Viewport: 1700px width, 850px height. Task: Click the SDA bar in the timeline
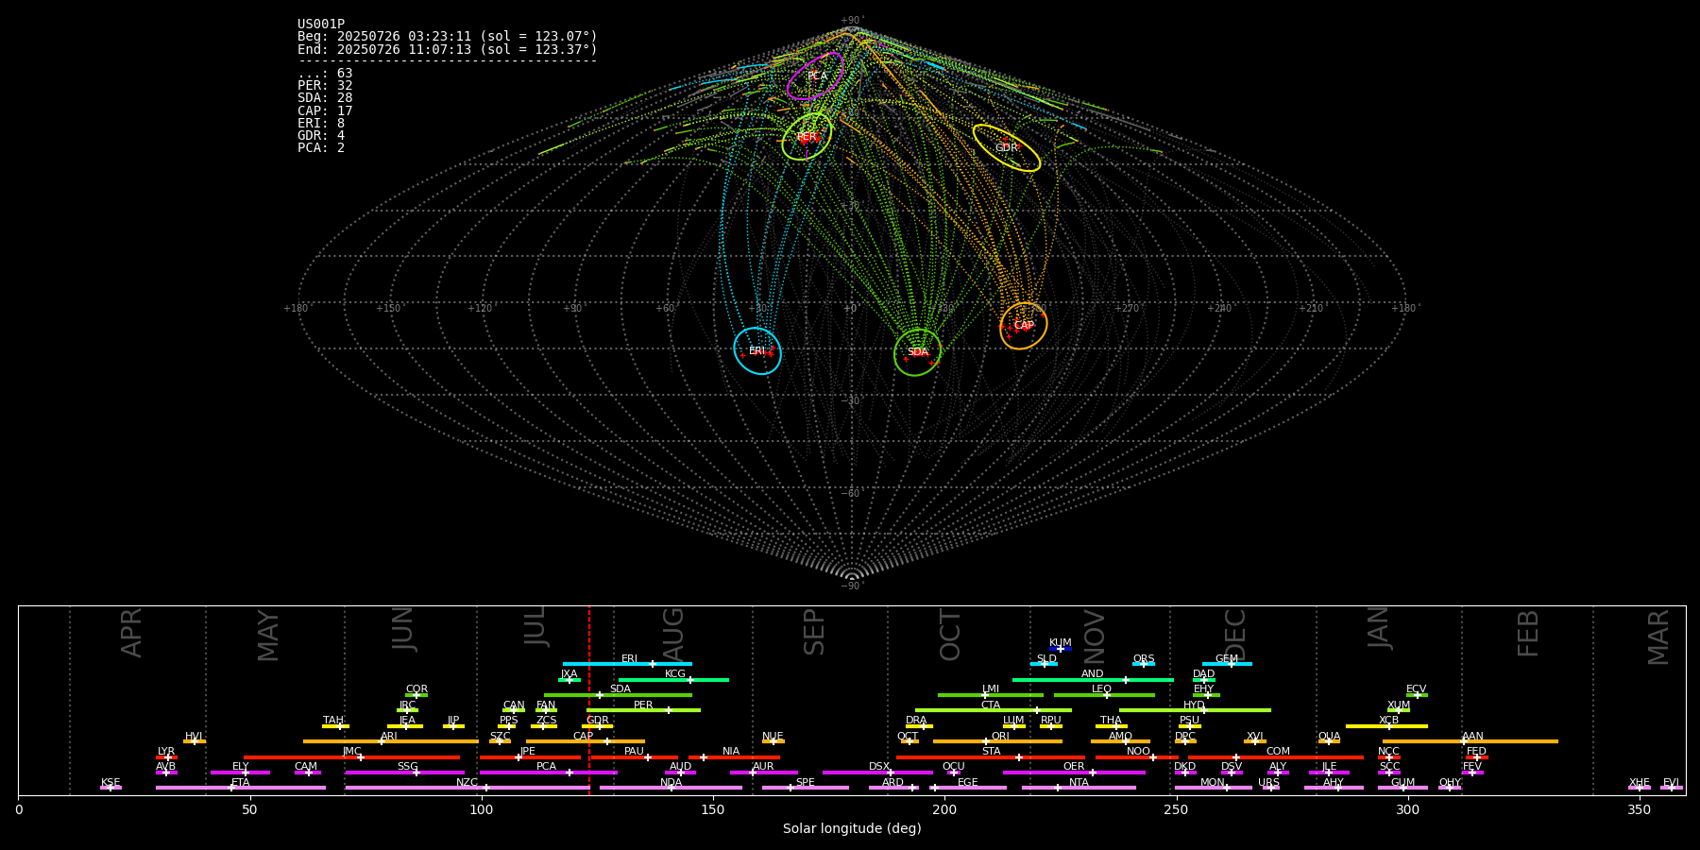[x=618, y=695]
